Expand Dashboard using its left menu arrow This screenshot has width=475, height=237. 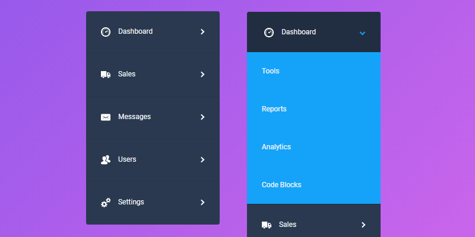point(202,32)
